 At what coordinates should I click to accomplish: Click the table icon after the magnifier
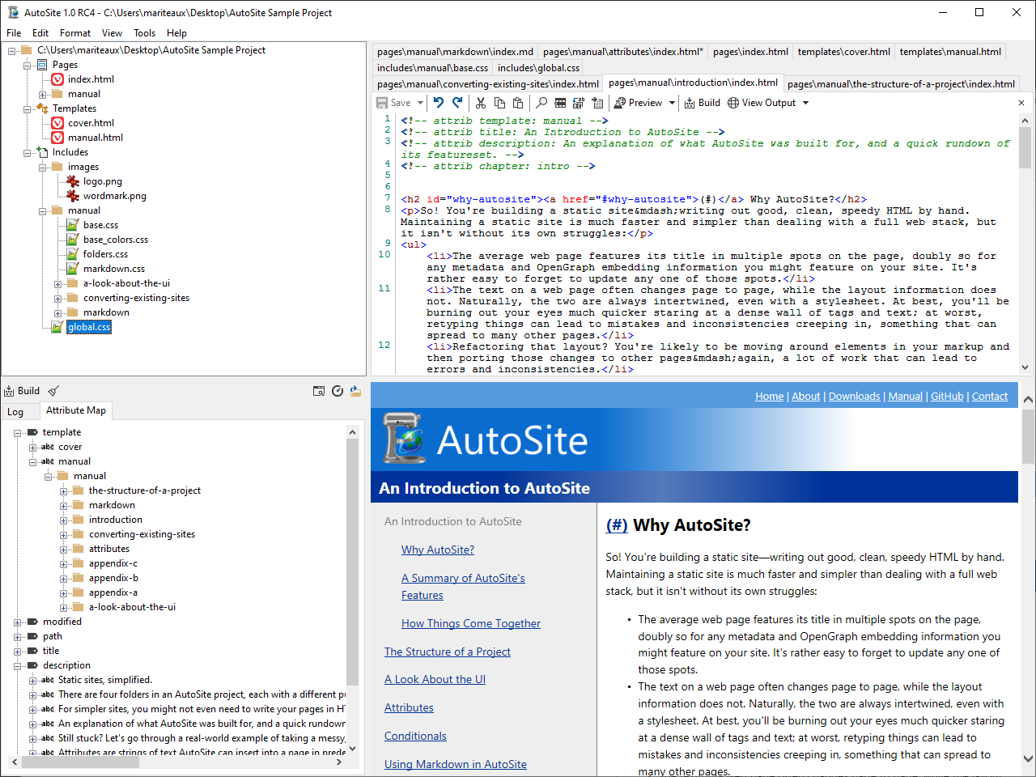point(560,103)
